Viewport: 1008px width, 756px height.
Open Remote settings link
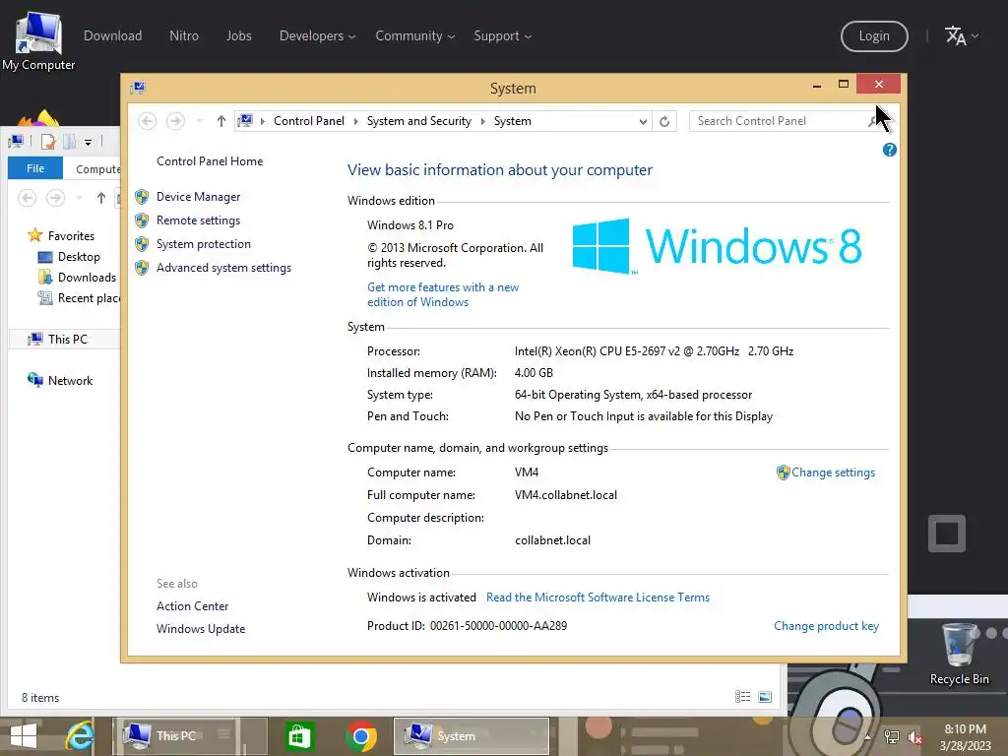[198, 220]
